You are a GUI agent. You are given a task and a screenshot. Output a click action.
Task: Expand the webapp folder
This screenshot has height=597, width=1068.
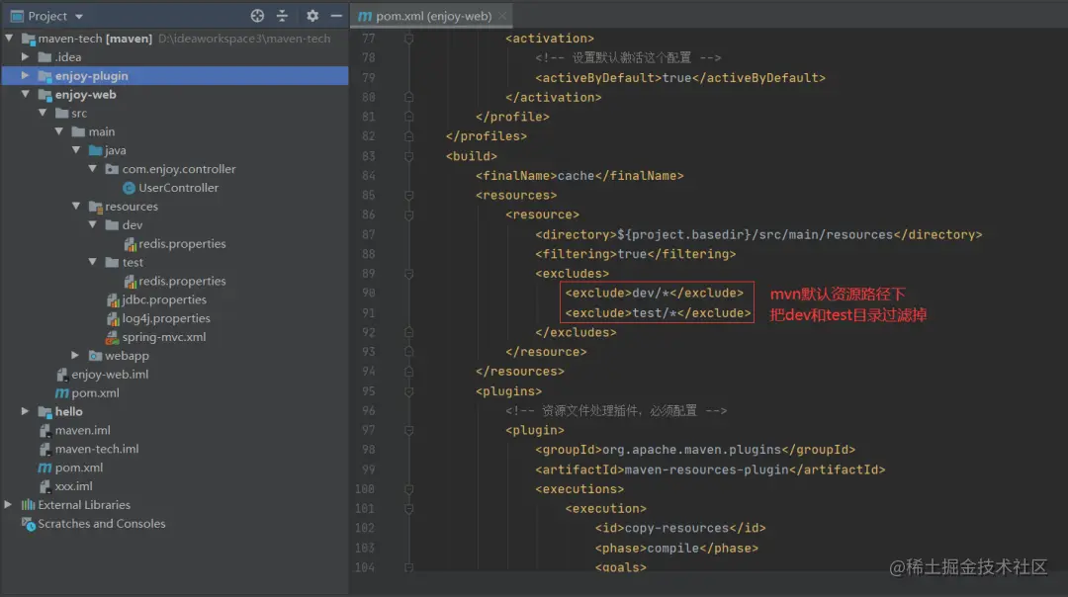pyautogui.click(x=75, y=356)
